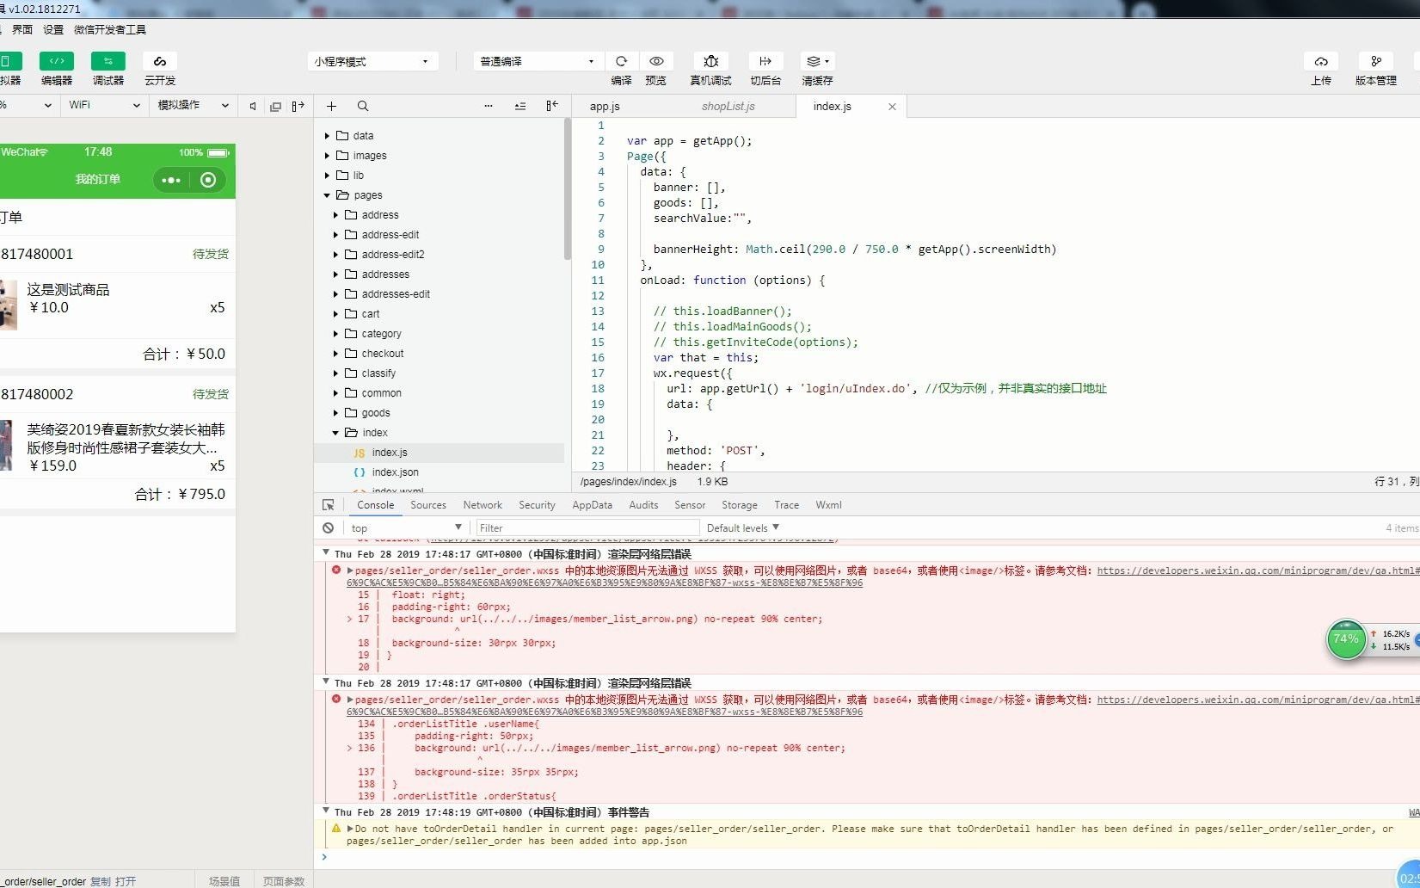Viewport: 1420px width, 888px height.
Task: Open the AppData tab
Action: [x=592, y=505]
